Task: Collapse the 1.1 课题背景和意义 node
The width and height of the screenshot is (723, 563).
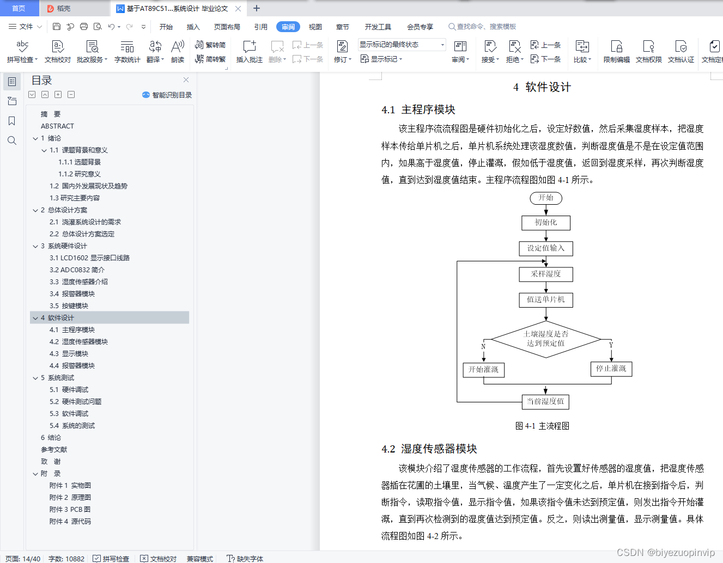Action: pyautogui.click(x=44, y=150)
